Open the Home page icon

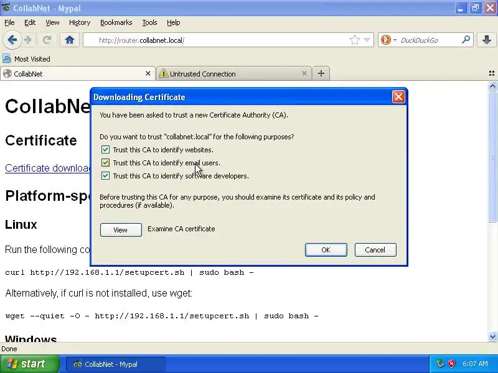tap(70, 40)
